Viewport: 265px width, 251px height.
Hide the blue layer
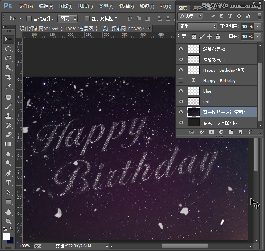coord(181,91)
